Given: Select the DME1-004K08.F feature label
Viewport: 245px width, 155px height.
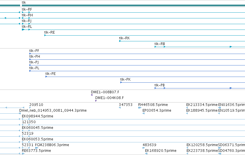Looking at the screenshot, I should click(109, 98).
